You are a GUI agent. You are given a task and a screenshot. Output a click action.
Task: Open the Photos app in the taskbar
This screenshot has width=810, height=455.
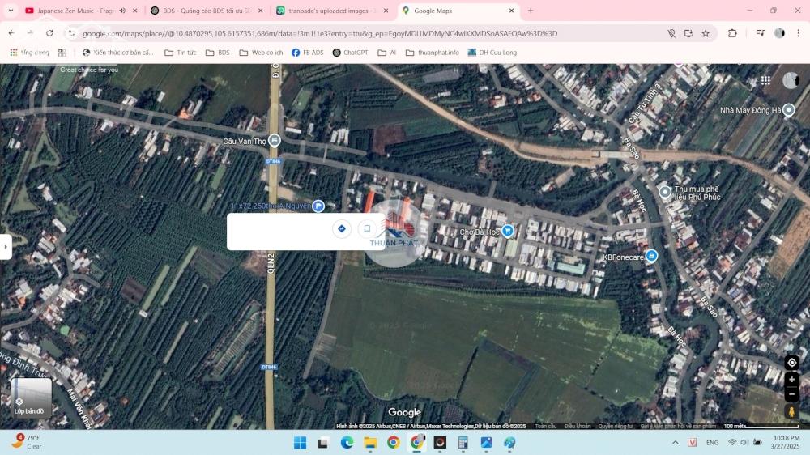click(x=486, y=443)
